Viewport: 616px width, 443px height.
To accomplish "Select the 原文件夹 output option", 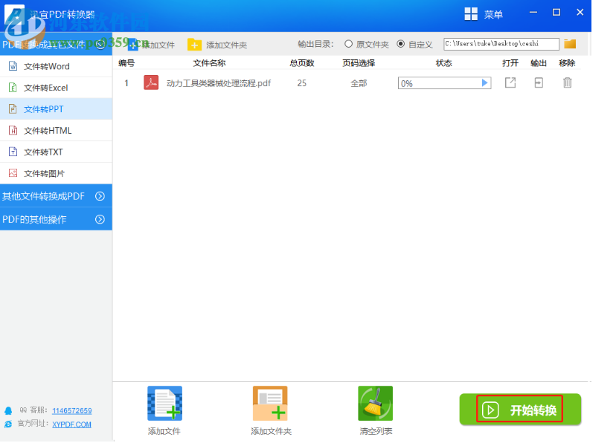I will (349, 44).
